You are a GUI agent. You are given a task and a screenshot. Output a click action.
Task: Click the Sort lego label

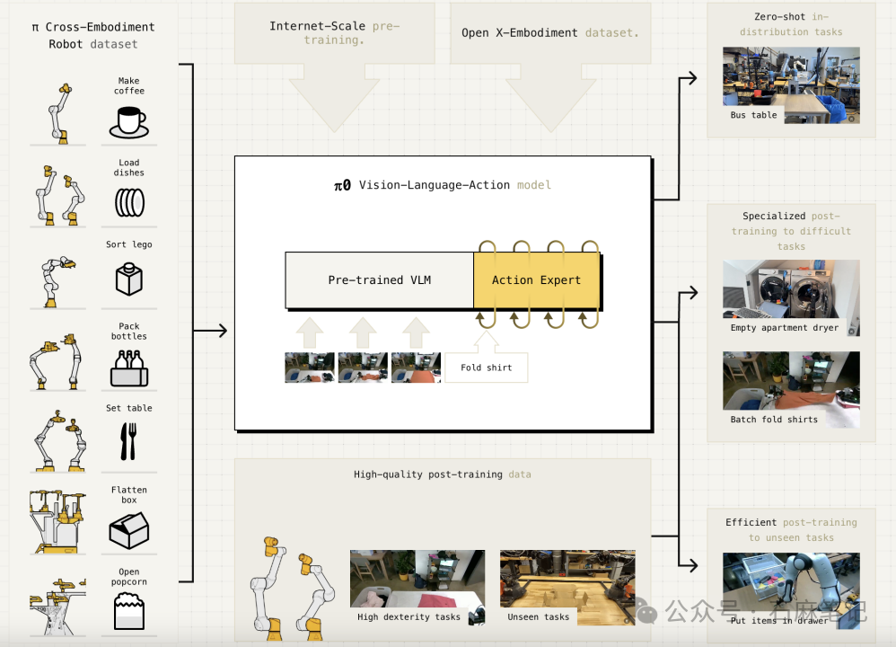coord(129,244)
